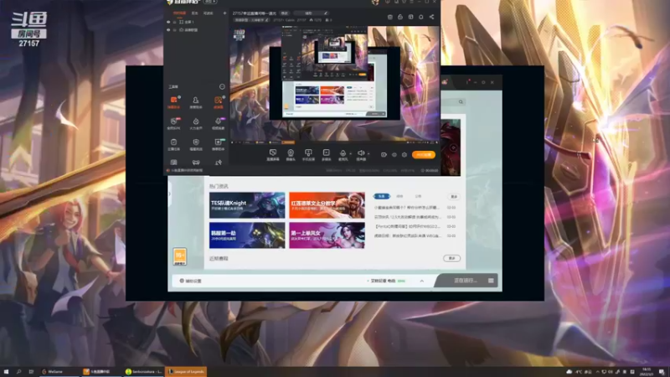The image size is (670, 377).
Task: Click the calendar icon in Douyu header row
Action: [390, 17]
